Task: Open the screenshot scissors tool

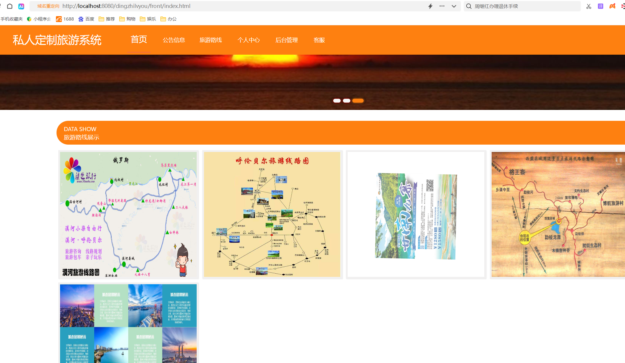Action: (x=588, y=6)
